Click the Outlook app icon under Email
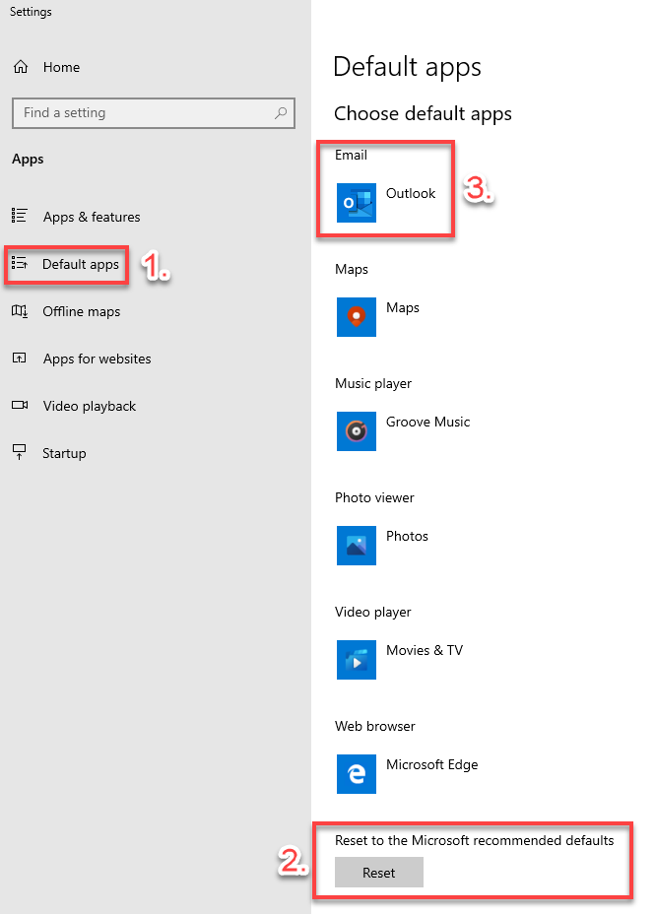 click(x=357, y=203)
